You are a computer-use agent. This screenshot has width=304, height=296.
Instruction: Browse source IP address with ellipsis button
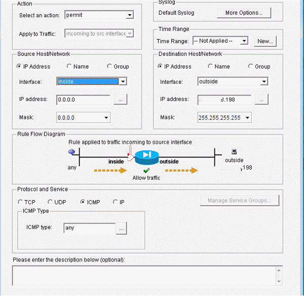pos(121,100)
